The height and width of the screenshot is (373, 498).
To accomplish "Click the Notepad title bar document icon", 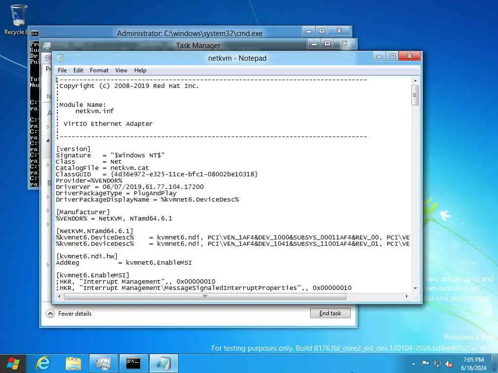I will tap(60, 58).
